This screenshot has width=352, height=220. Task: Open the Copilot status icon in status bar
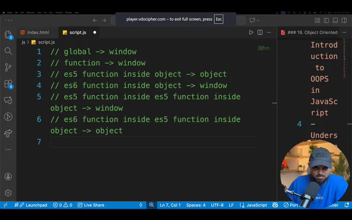[x=275, y=205]
